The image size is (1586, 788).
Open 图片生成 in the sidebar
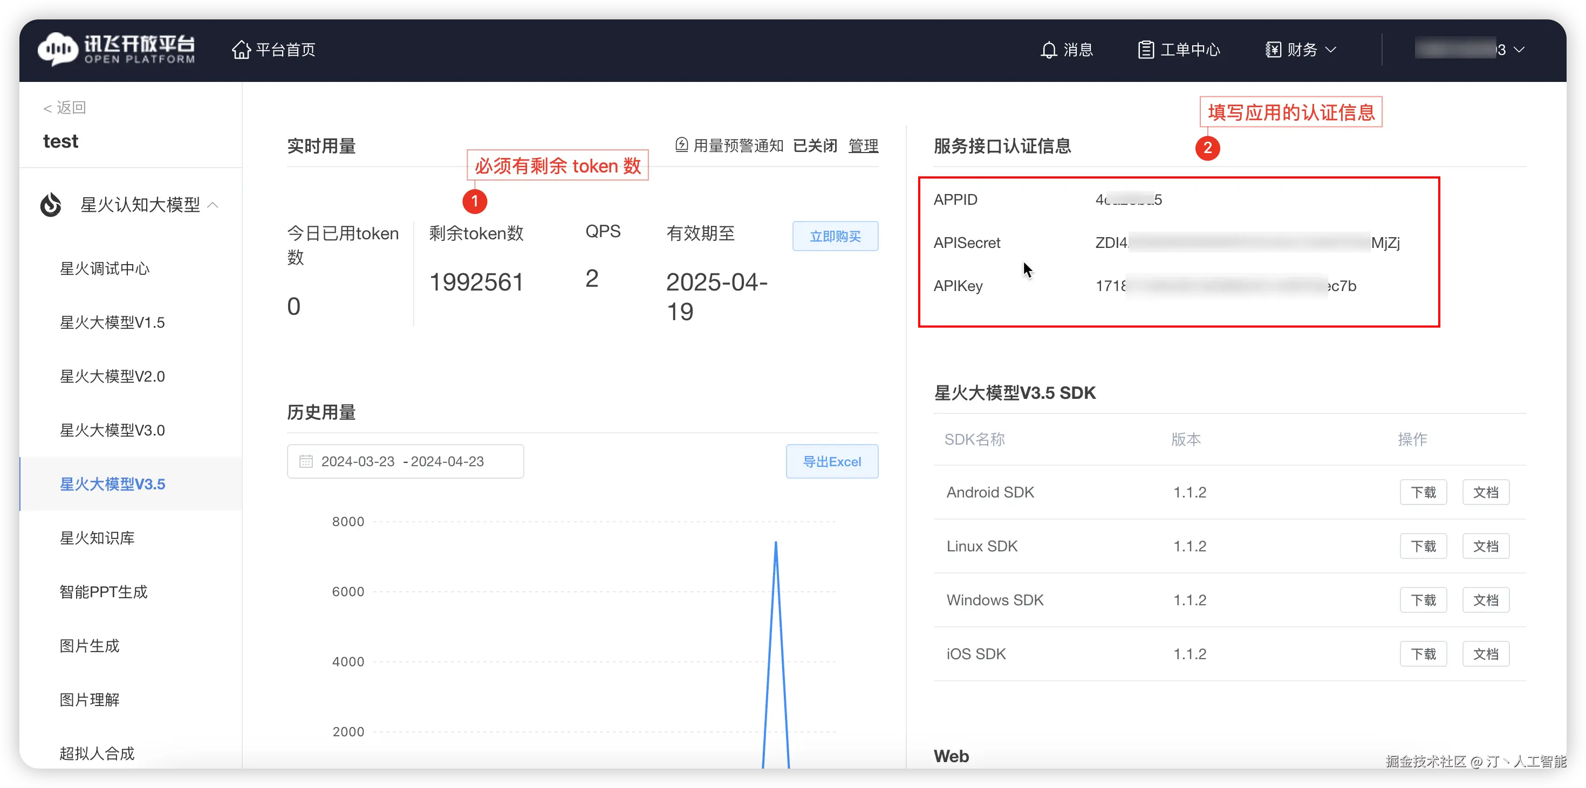[x=89, y=645]
